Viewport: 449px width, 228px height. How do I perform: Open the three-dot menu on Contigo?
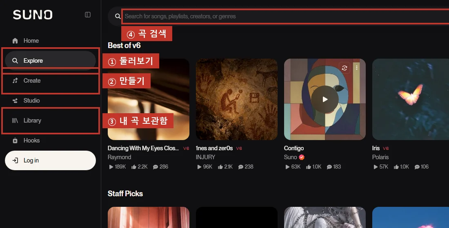coord(357,68)
